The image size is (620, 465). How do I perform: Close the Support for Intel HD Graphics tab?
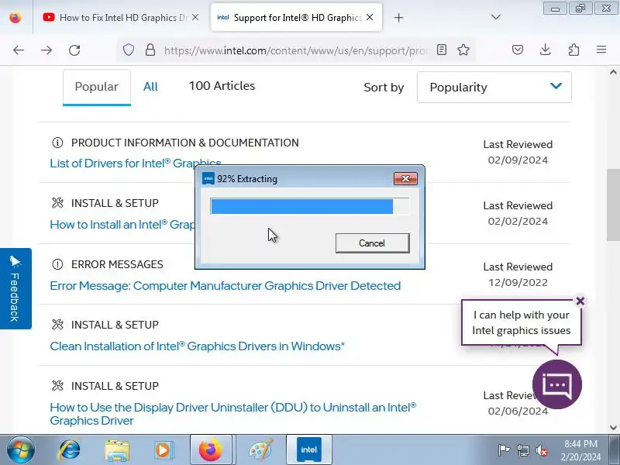[x=370, y=17]
